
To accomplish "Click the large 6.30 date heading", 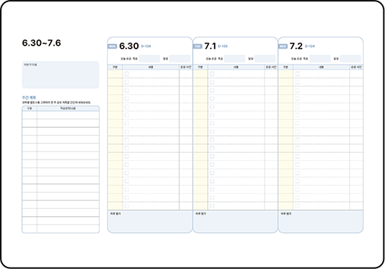I will click(x=129, y=46).
